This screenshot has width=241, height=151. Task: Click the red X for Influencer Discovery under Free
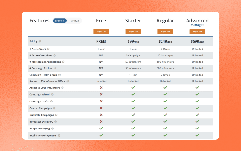(101, 121)
